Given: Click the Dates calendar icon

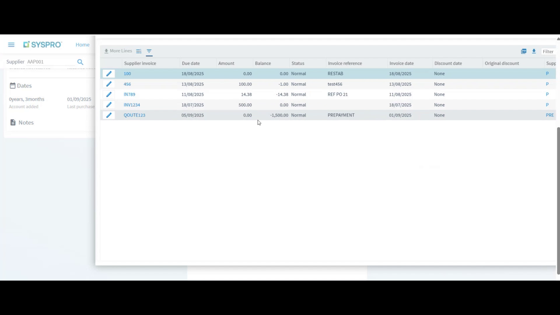Looking at the screenshot, I should [12, 85].
